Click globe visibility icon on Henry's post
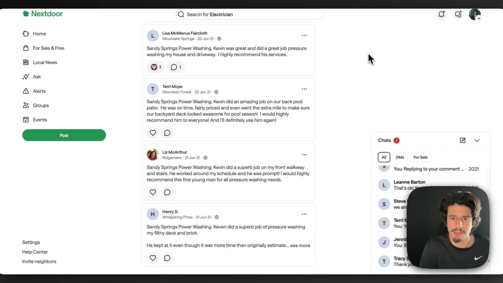 coord(216,217)
